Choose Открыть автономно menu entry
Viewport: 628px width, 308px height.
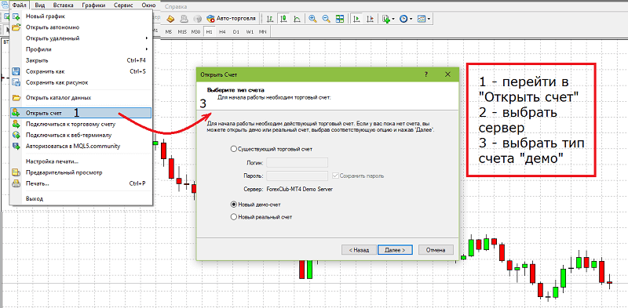[x=81, y=27]
